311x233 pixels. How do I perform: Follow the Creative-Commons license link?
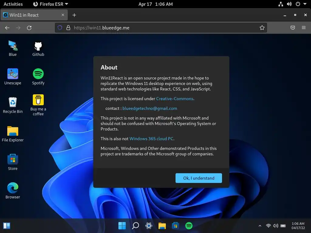click(x=175, y=99)
